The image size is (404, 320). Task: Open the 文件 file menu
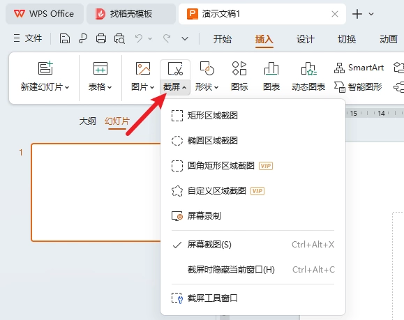pyautogui.click(x=28, y=38)
